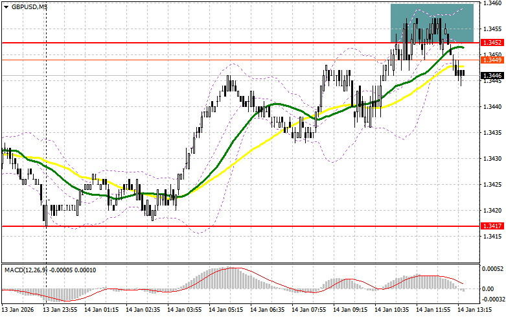
Task: Select the 0.00052 MACD scale value
Action: click(x=493, y=269)
